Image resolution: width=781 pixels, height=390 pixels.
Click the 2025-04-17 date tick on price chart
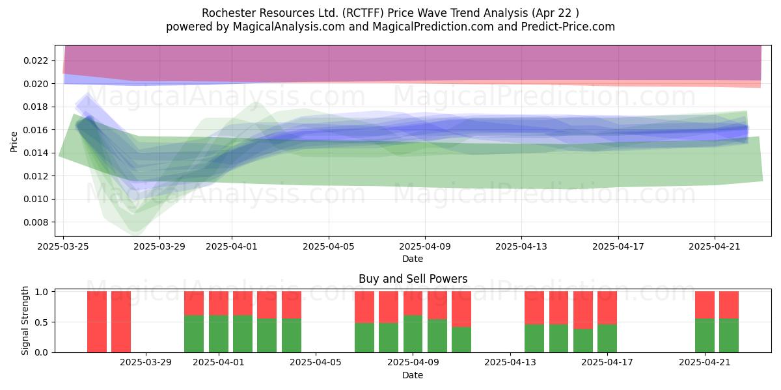618,246
